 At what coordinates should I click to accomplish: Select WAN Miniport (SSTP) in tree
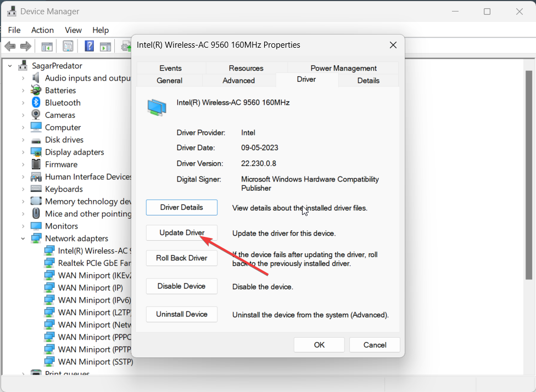coord(96,362)
